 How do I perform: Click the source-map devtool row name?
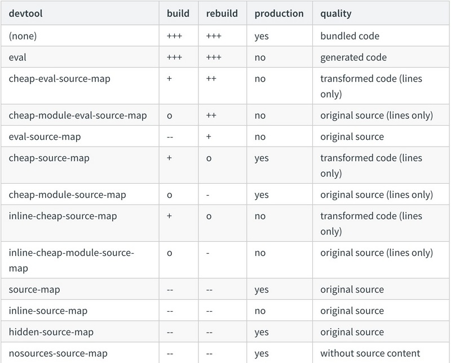pyautogui.click(x=34, y=289)
